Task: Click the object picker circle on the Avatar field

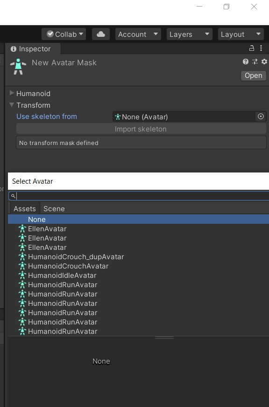Action: pyautogui.click(x=261, y=117)
